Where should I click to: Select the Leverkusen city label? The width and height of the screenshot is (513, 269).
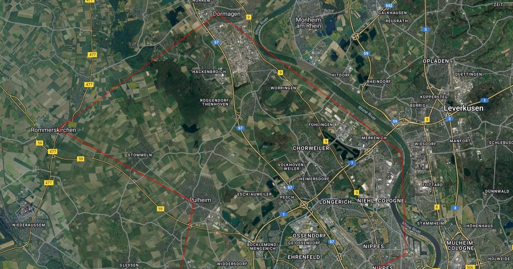click(x=464, y=108)
